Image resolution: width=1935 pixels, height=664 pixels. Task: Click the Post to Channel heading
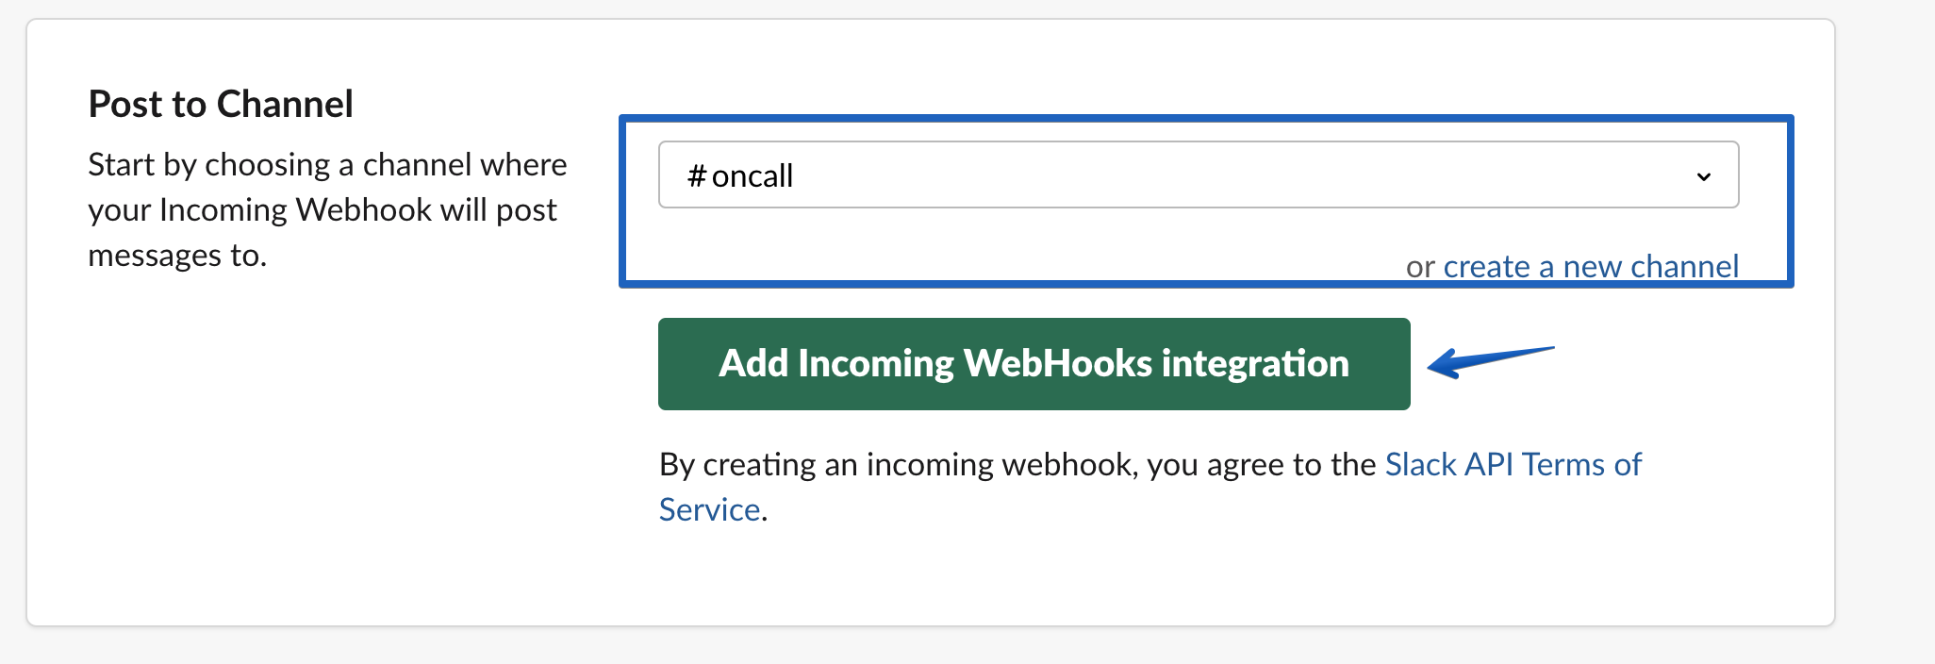point(221,104)
